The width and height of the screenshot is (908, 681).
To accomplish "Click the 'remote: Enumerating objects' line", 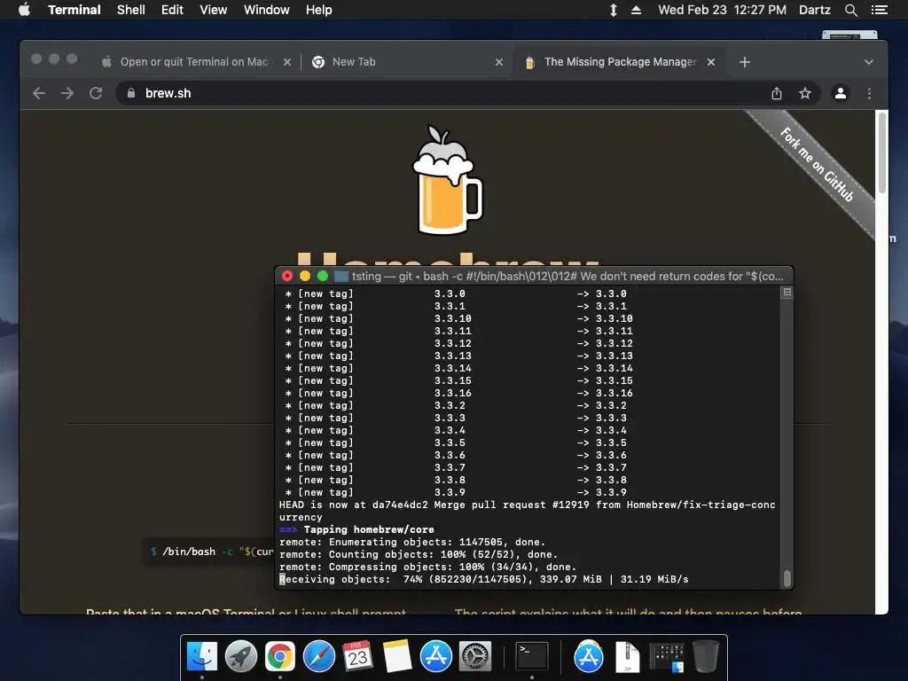I will point(412,542).
